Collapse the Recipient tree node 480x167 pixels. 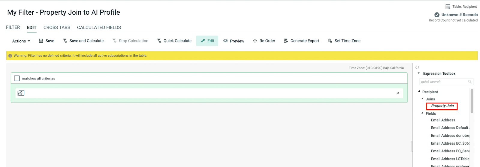tap(419, 91)
